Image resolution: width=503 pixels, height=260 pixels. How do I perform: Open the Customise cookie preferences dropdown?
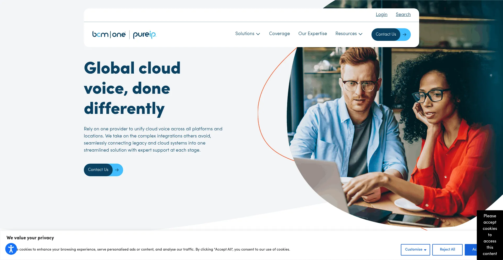click(415, 250)
